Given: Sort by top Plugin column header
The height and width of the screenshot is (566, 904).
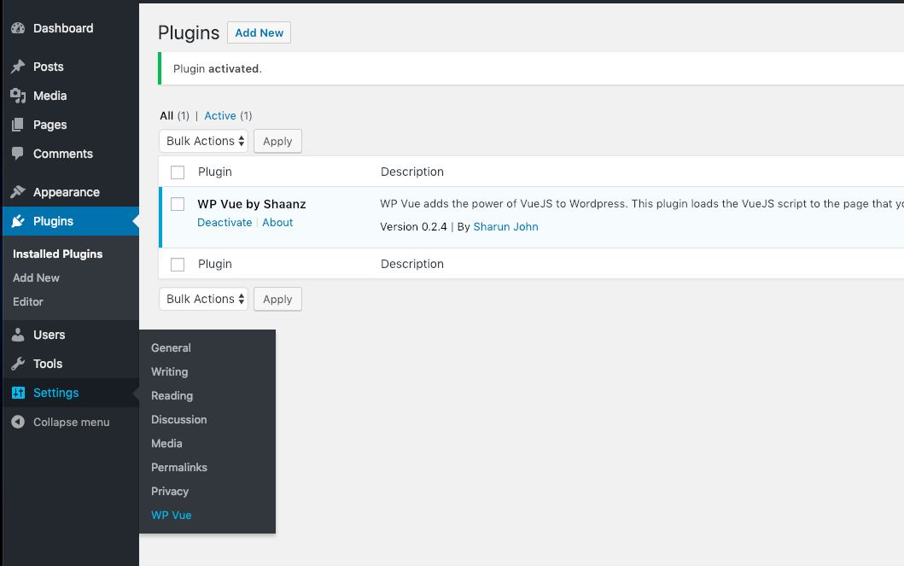Looking at the screenshot, I should (215, 172).
